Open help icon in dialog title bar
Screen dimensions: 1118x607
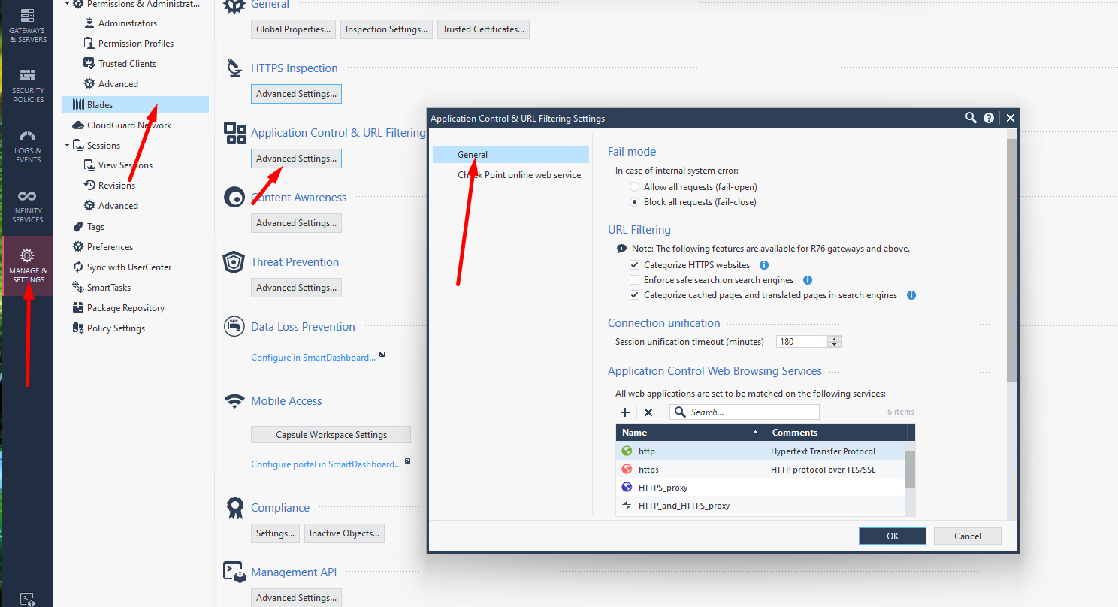(989, 118)
